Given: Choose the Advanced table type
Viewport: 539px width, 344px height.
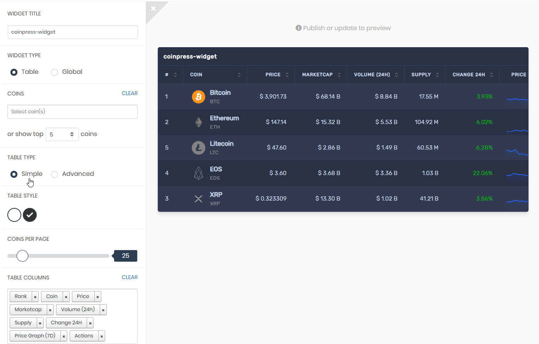Looking at the screenshot, I should click(x=55, y=174).
